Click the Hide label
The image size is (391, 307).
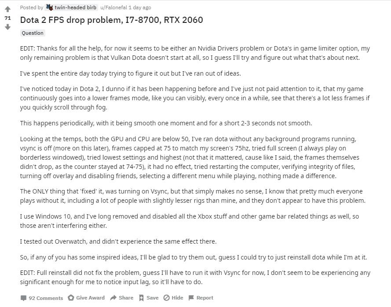(x=177, y=297)
